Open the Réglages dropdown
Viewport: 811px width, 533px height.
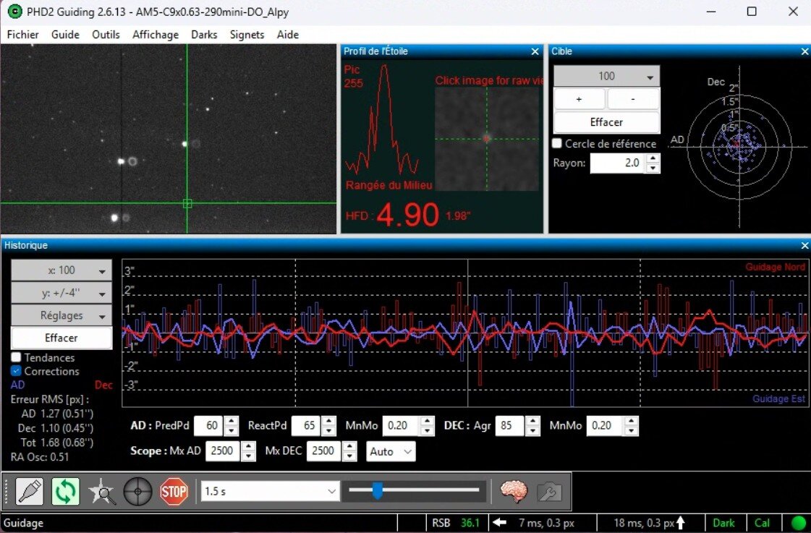[61, 315]
